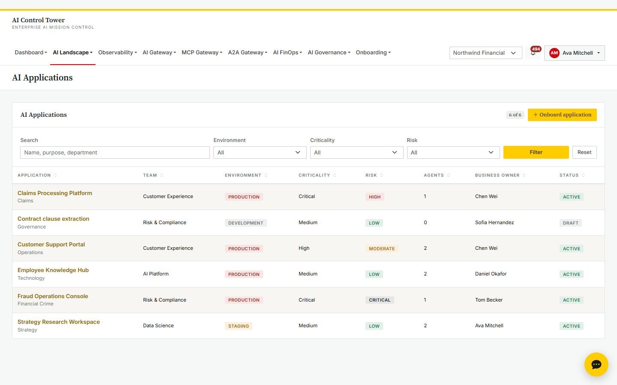Click the CRITICAL risk badge for Fraud Operations
This screenshot has width=617, height=385.
(380, 300)
